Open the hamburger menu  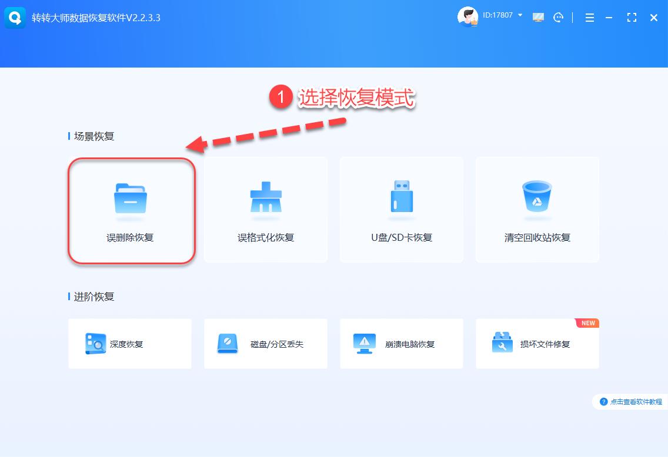click(589, 18)
